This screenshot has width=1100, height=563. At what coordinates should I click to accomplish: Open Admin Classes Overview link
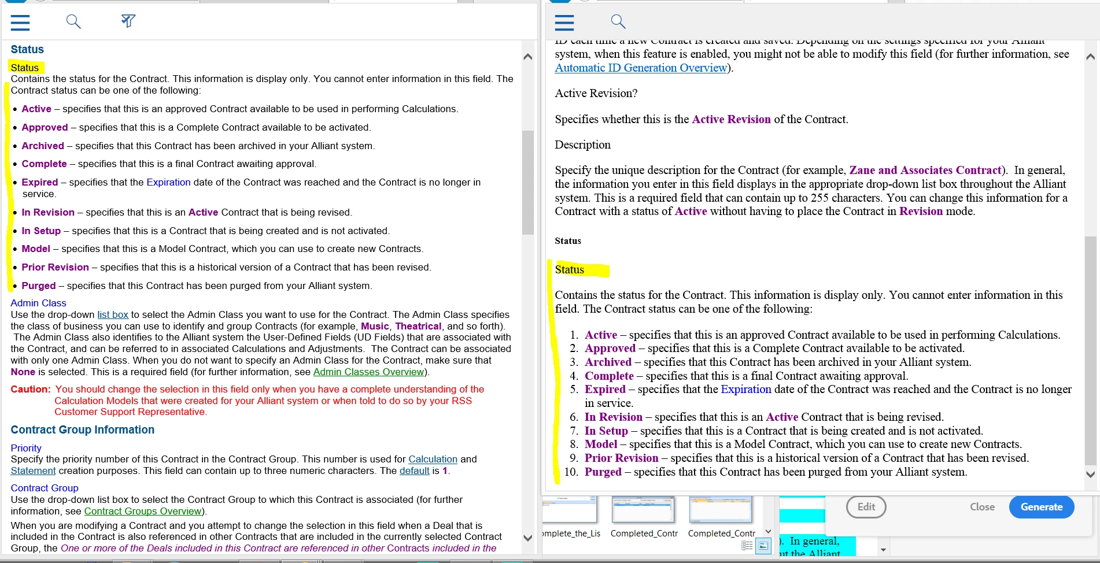(x=368, y=372)
